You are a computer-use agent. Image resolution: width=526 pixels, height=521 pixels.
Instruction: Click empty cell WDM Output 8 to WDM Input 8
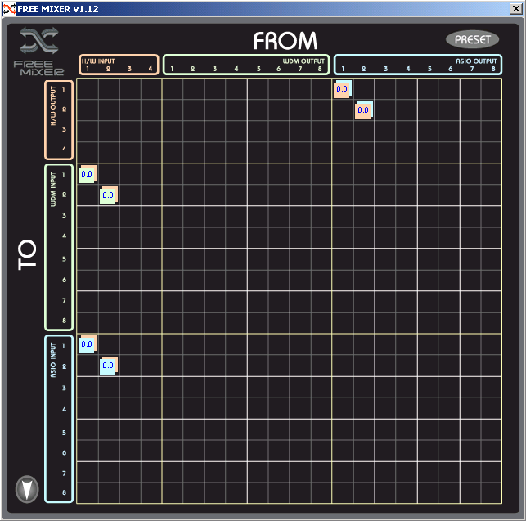click(x=321, y=323)
